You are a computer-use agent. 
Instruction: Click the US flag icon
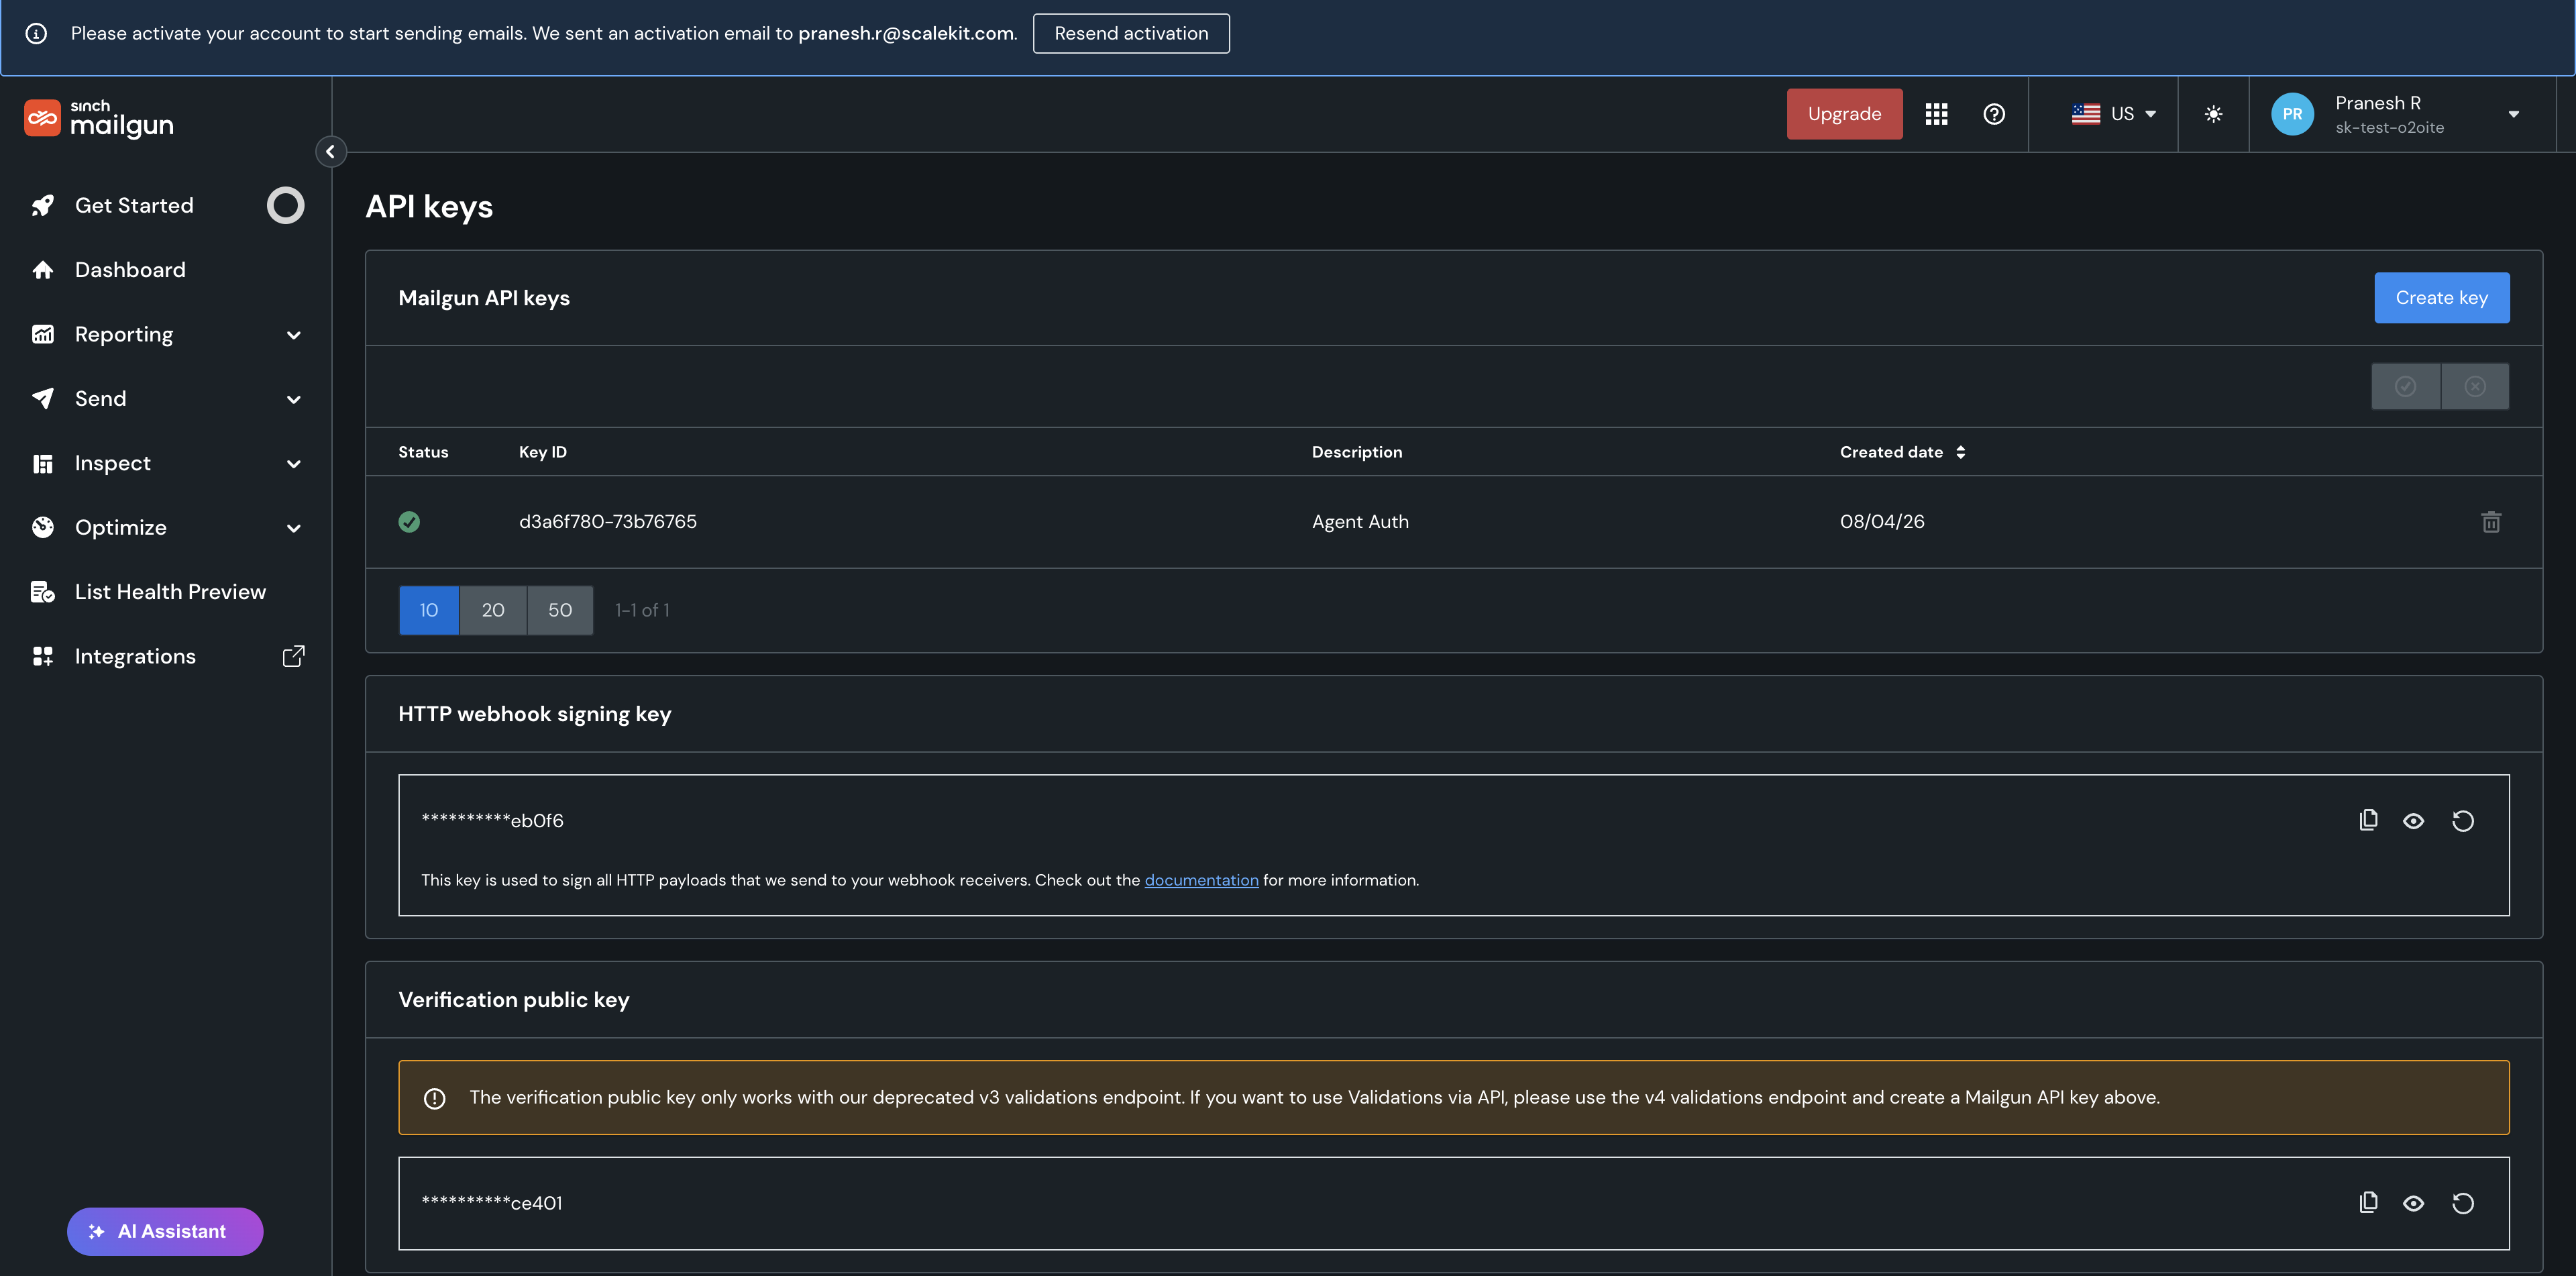pyautogui.click(x=2085, y=114)
